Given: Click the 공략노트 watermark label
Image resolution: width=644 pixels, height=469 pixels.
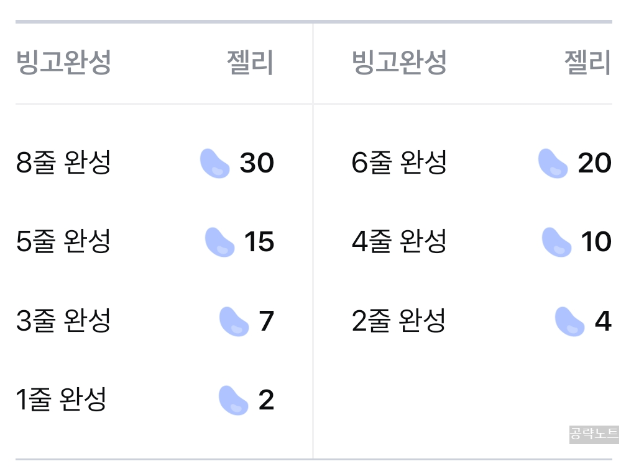Looking at the screenshot, I should pyautogui.click(x=594, y=434).
